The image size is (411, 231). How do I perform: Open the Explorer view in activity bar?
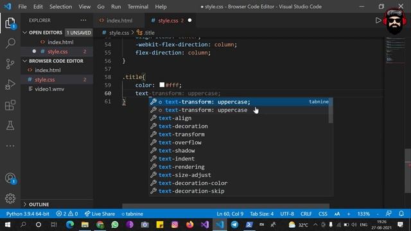(x=10, y=23)
